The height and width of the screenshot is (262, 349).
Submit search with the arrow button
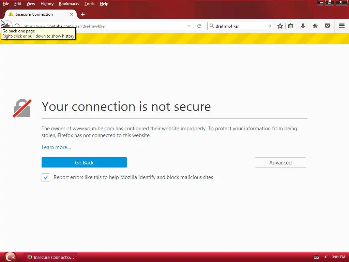click(x=269, y=26)
